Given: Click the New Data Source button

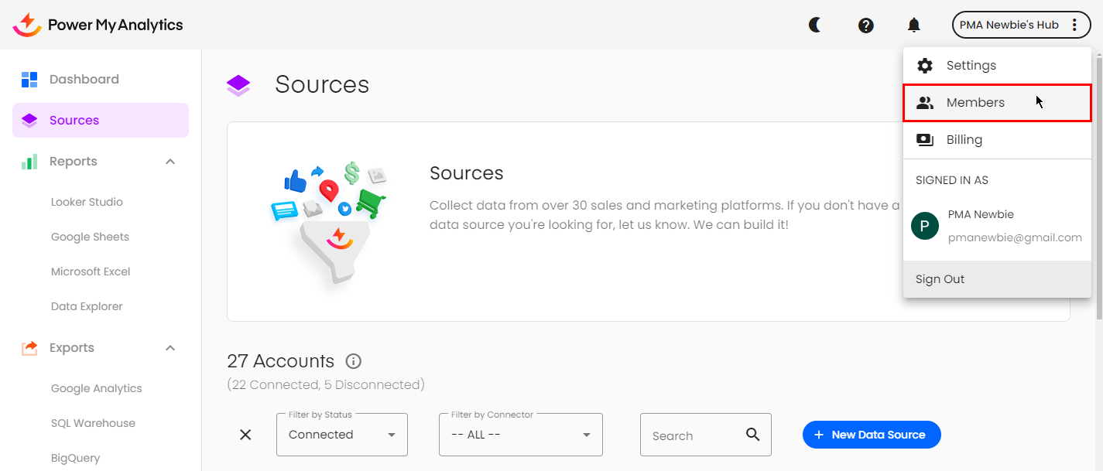Looking at the screenshot, I should (x=872, y=435).
